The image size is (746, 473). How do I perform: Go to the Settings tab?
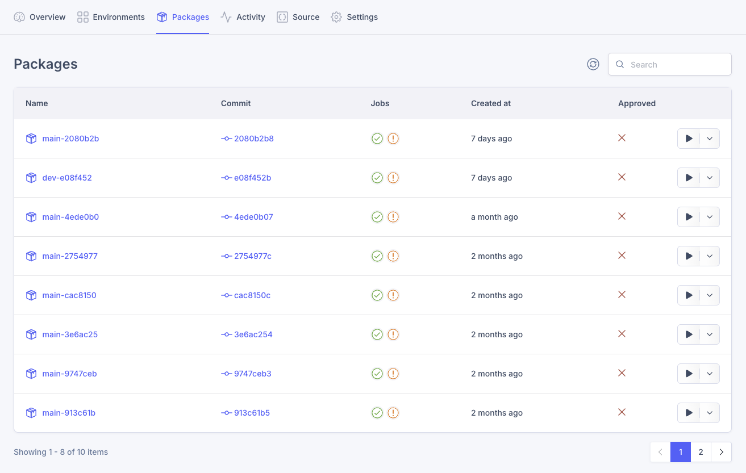(355, 17)
